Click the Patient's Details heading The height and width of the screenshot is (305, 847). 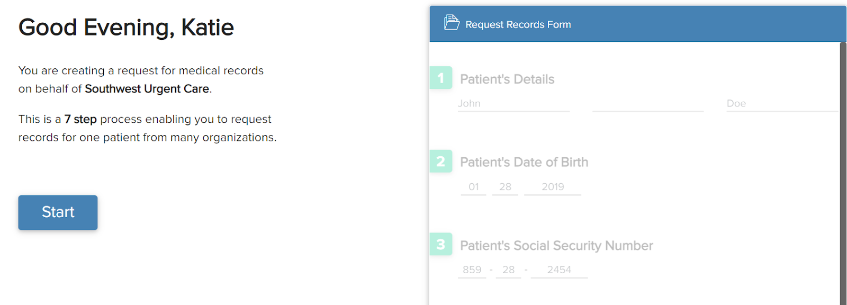coord(507,79)
